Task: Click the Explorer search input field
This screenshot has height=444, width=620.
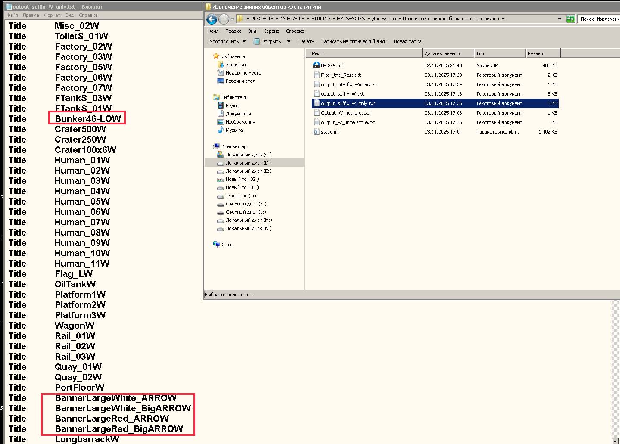Action: 599,19
